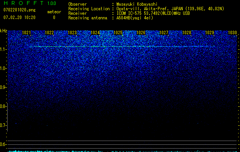Click the cyan signal level graph at the bottom
240x152 pixels.
click(x=122, y=151)
